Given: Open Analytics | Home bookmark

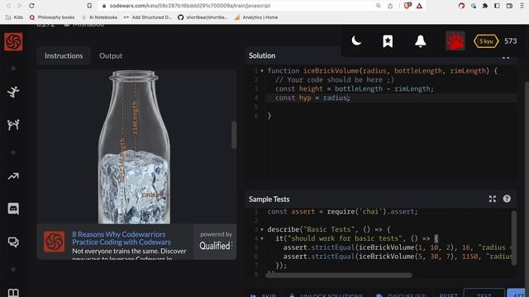Looking at the screenshot, I should click(x=256, y=17).
